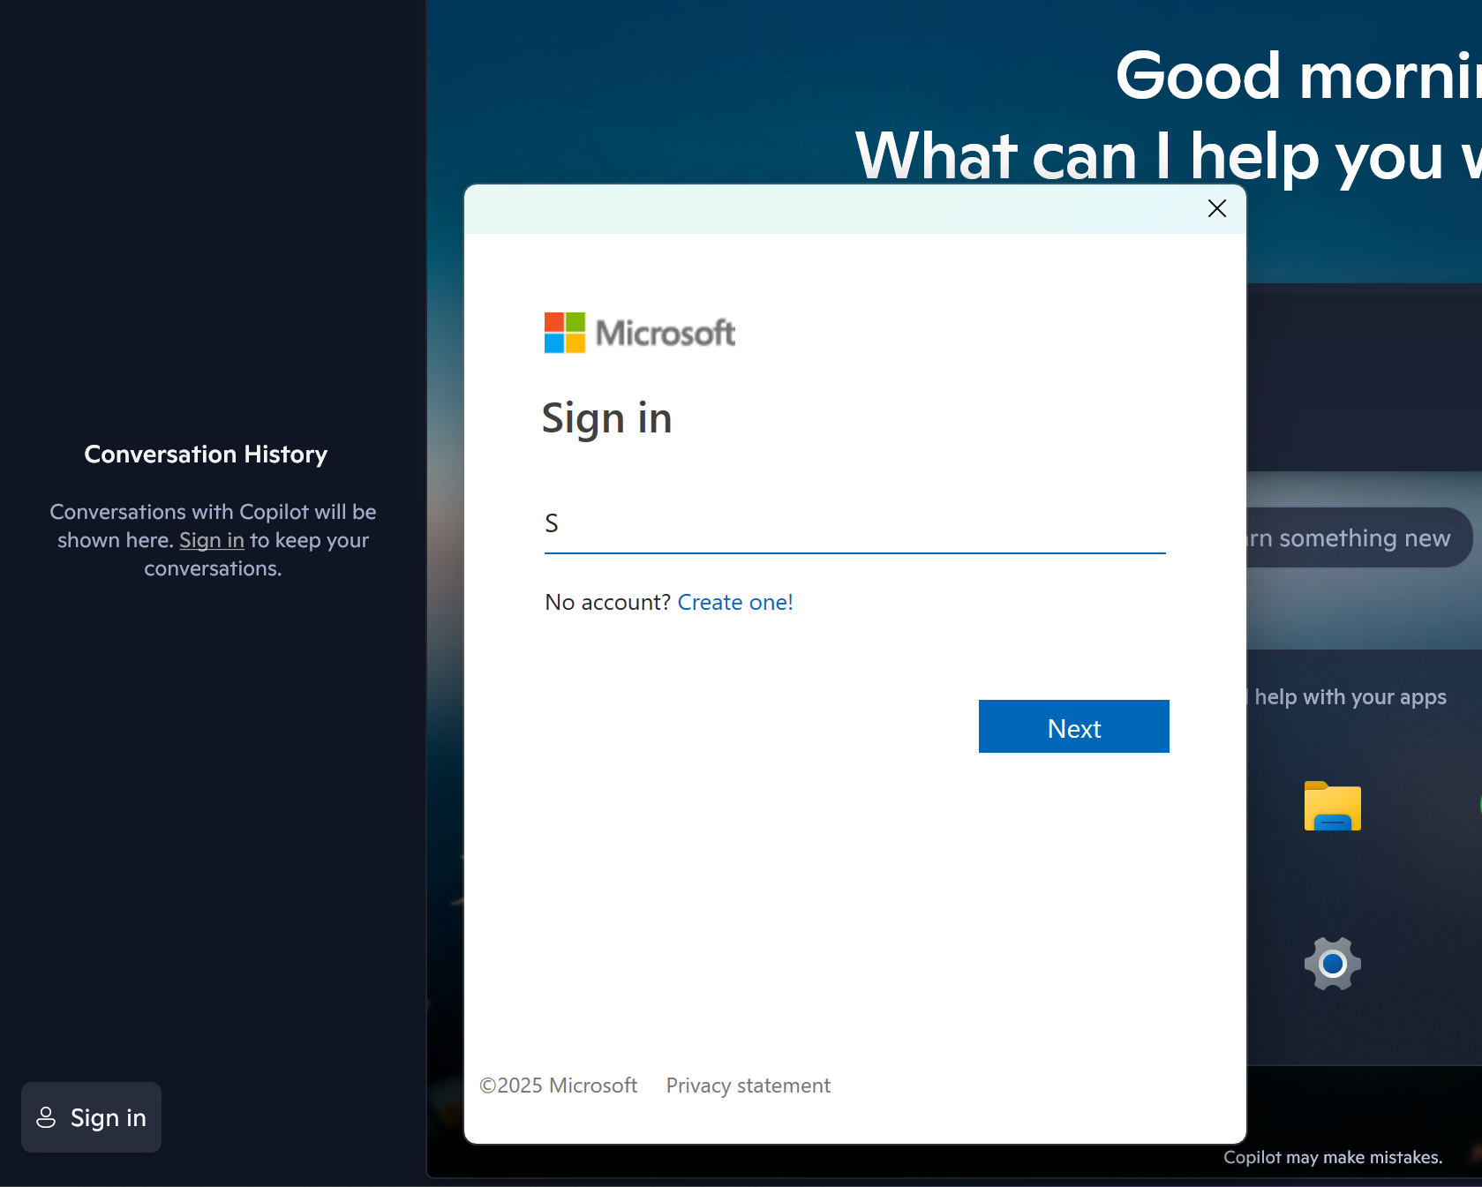
Task: Click the email input field in Sign in dialog
Action: click(854, 524)
